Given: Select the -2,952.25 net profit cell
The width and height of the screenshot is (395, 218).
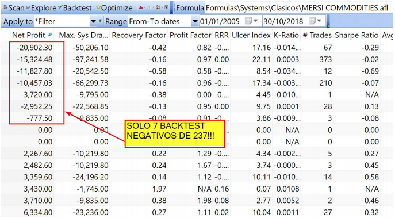Looking at the screenshot, I should pos(37,106).
